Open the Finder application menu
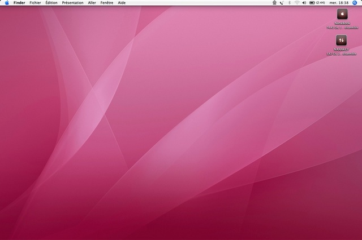 tap(19, 3)
